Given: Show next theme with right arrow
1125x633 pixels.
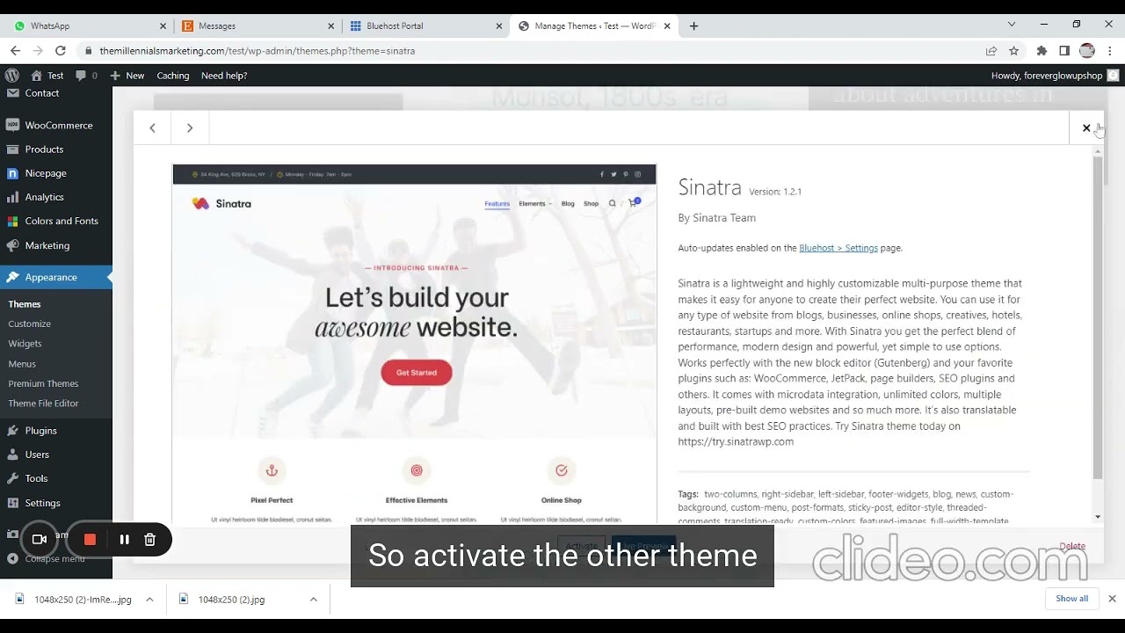Looking at the screenshot, I should tap(190, 128).
